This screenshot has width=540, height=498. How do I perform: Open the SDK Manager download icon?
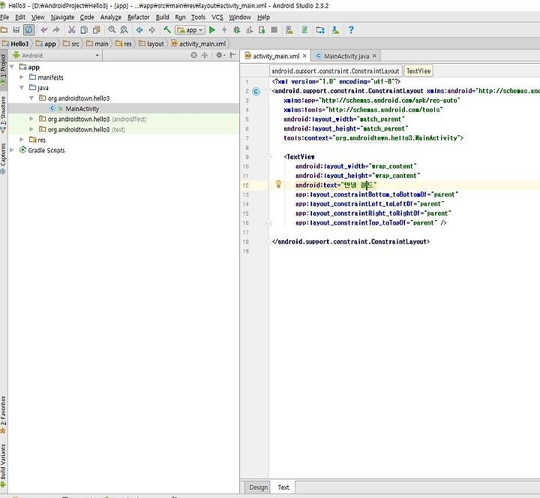coord(335,30)
